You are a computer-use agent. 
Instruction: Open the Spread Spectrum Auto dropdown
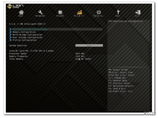click(89, 46)
